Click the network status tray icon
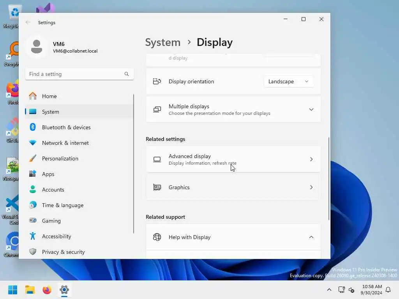Screen dimensions: 399x299 [x=341, y=290]
